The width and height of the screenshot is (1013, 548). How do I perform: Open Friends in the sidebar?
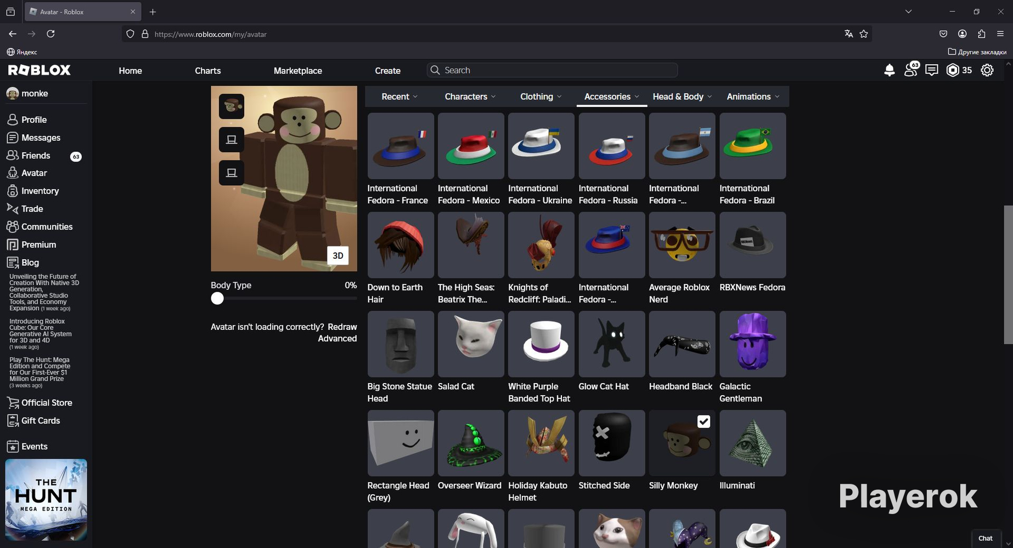pyautogui.click(x=29, y=156)
